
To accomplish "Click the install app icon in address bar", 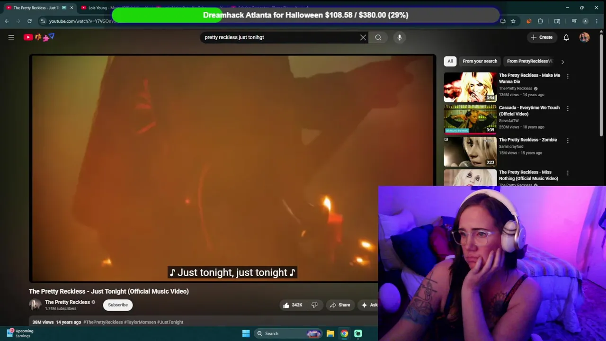I will 503,21.
